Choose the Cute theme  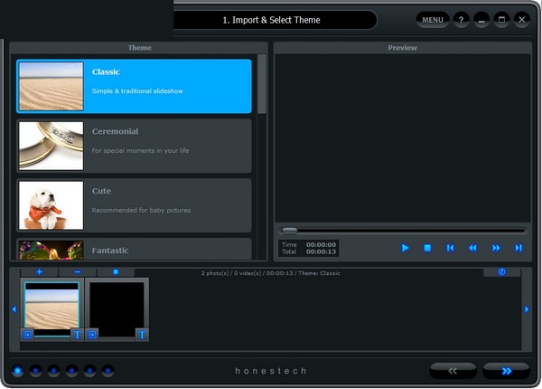coord(134,204)
